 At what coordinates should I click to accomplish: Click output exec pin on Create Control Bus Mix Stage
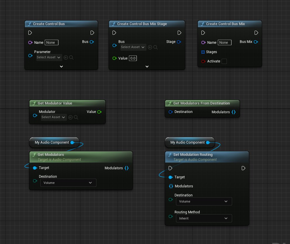(179, 33)
